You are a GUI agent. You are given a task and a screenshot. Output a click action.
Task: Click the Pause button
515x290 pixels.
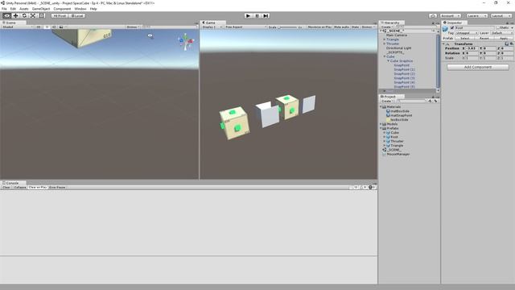257,16
